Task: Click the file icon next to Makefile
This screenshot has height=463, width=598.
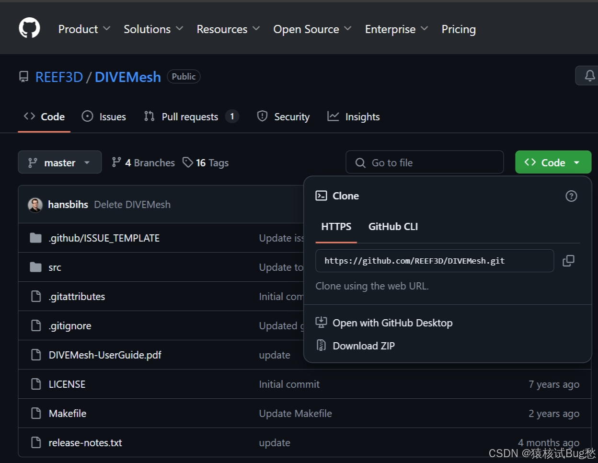Action: tap(36, 413)
